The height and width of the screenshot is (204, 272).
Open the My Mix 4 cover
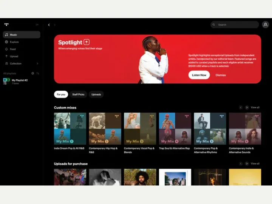pyautogui.click(x=175, y=129)
